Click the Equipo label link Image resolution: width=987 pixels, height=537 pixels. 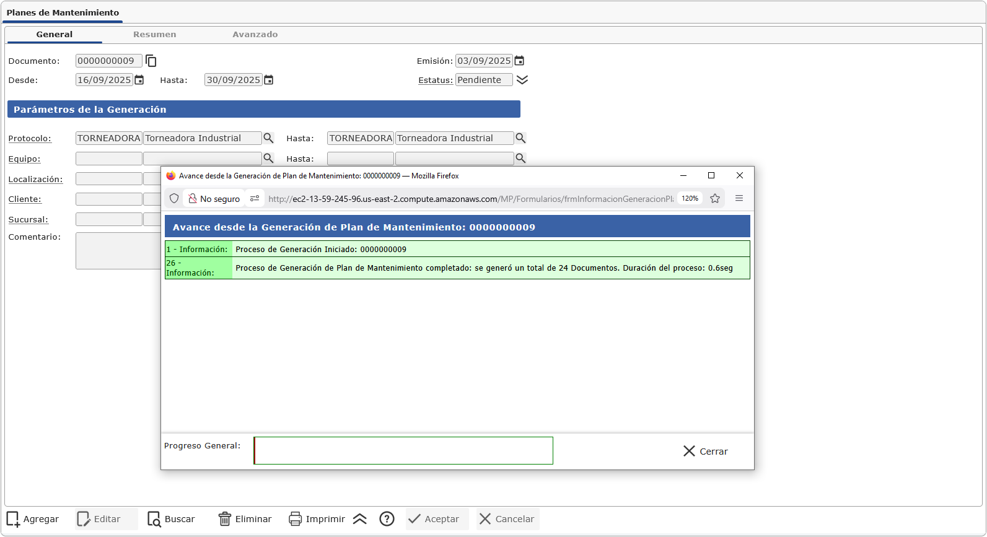point(24,159)
